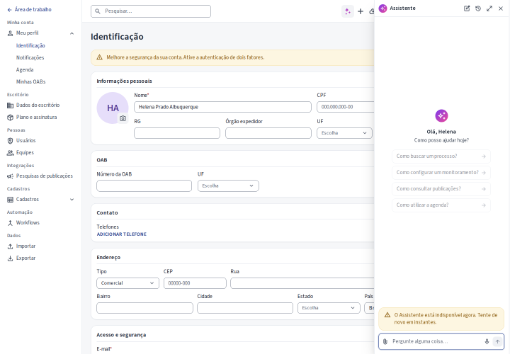Click the Rua input field

coord(302,283)
